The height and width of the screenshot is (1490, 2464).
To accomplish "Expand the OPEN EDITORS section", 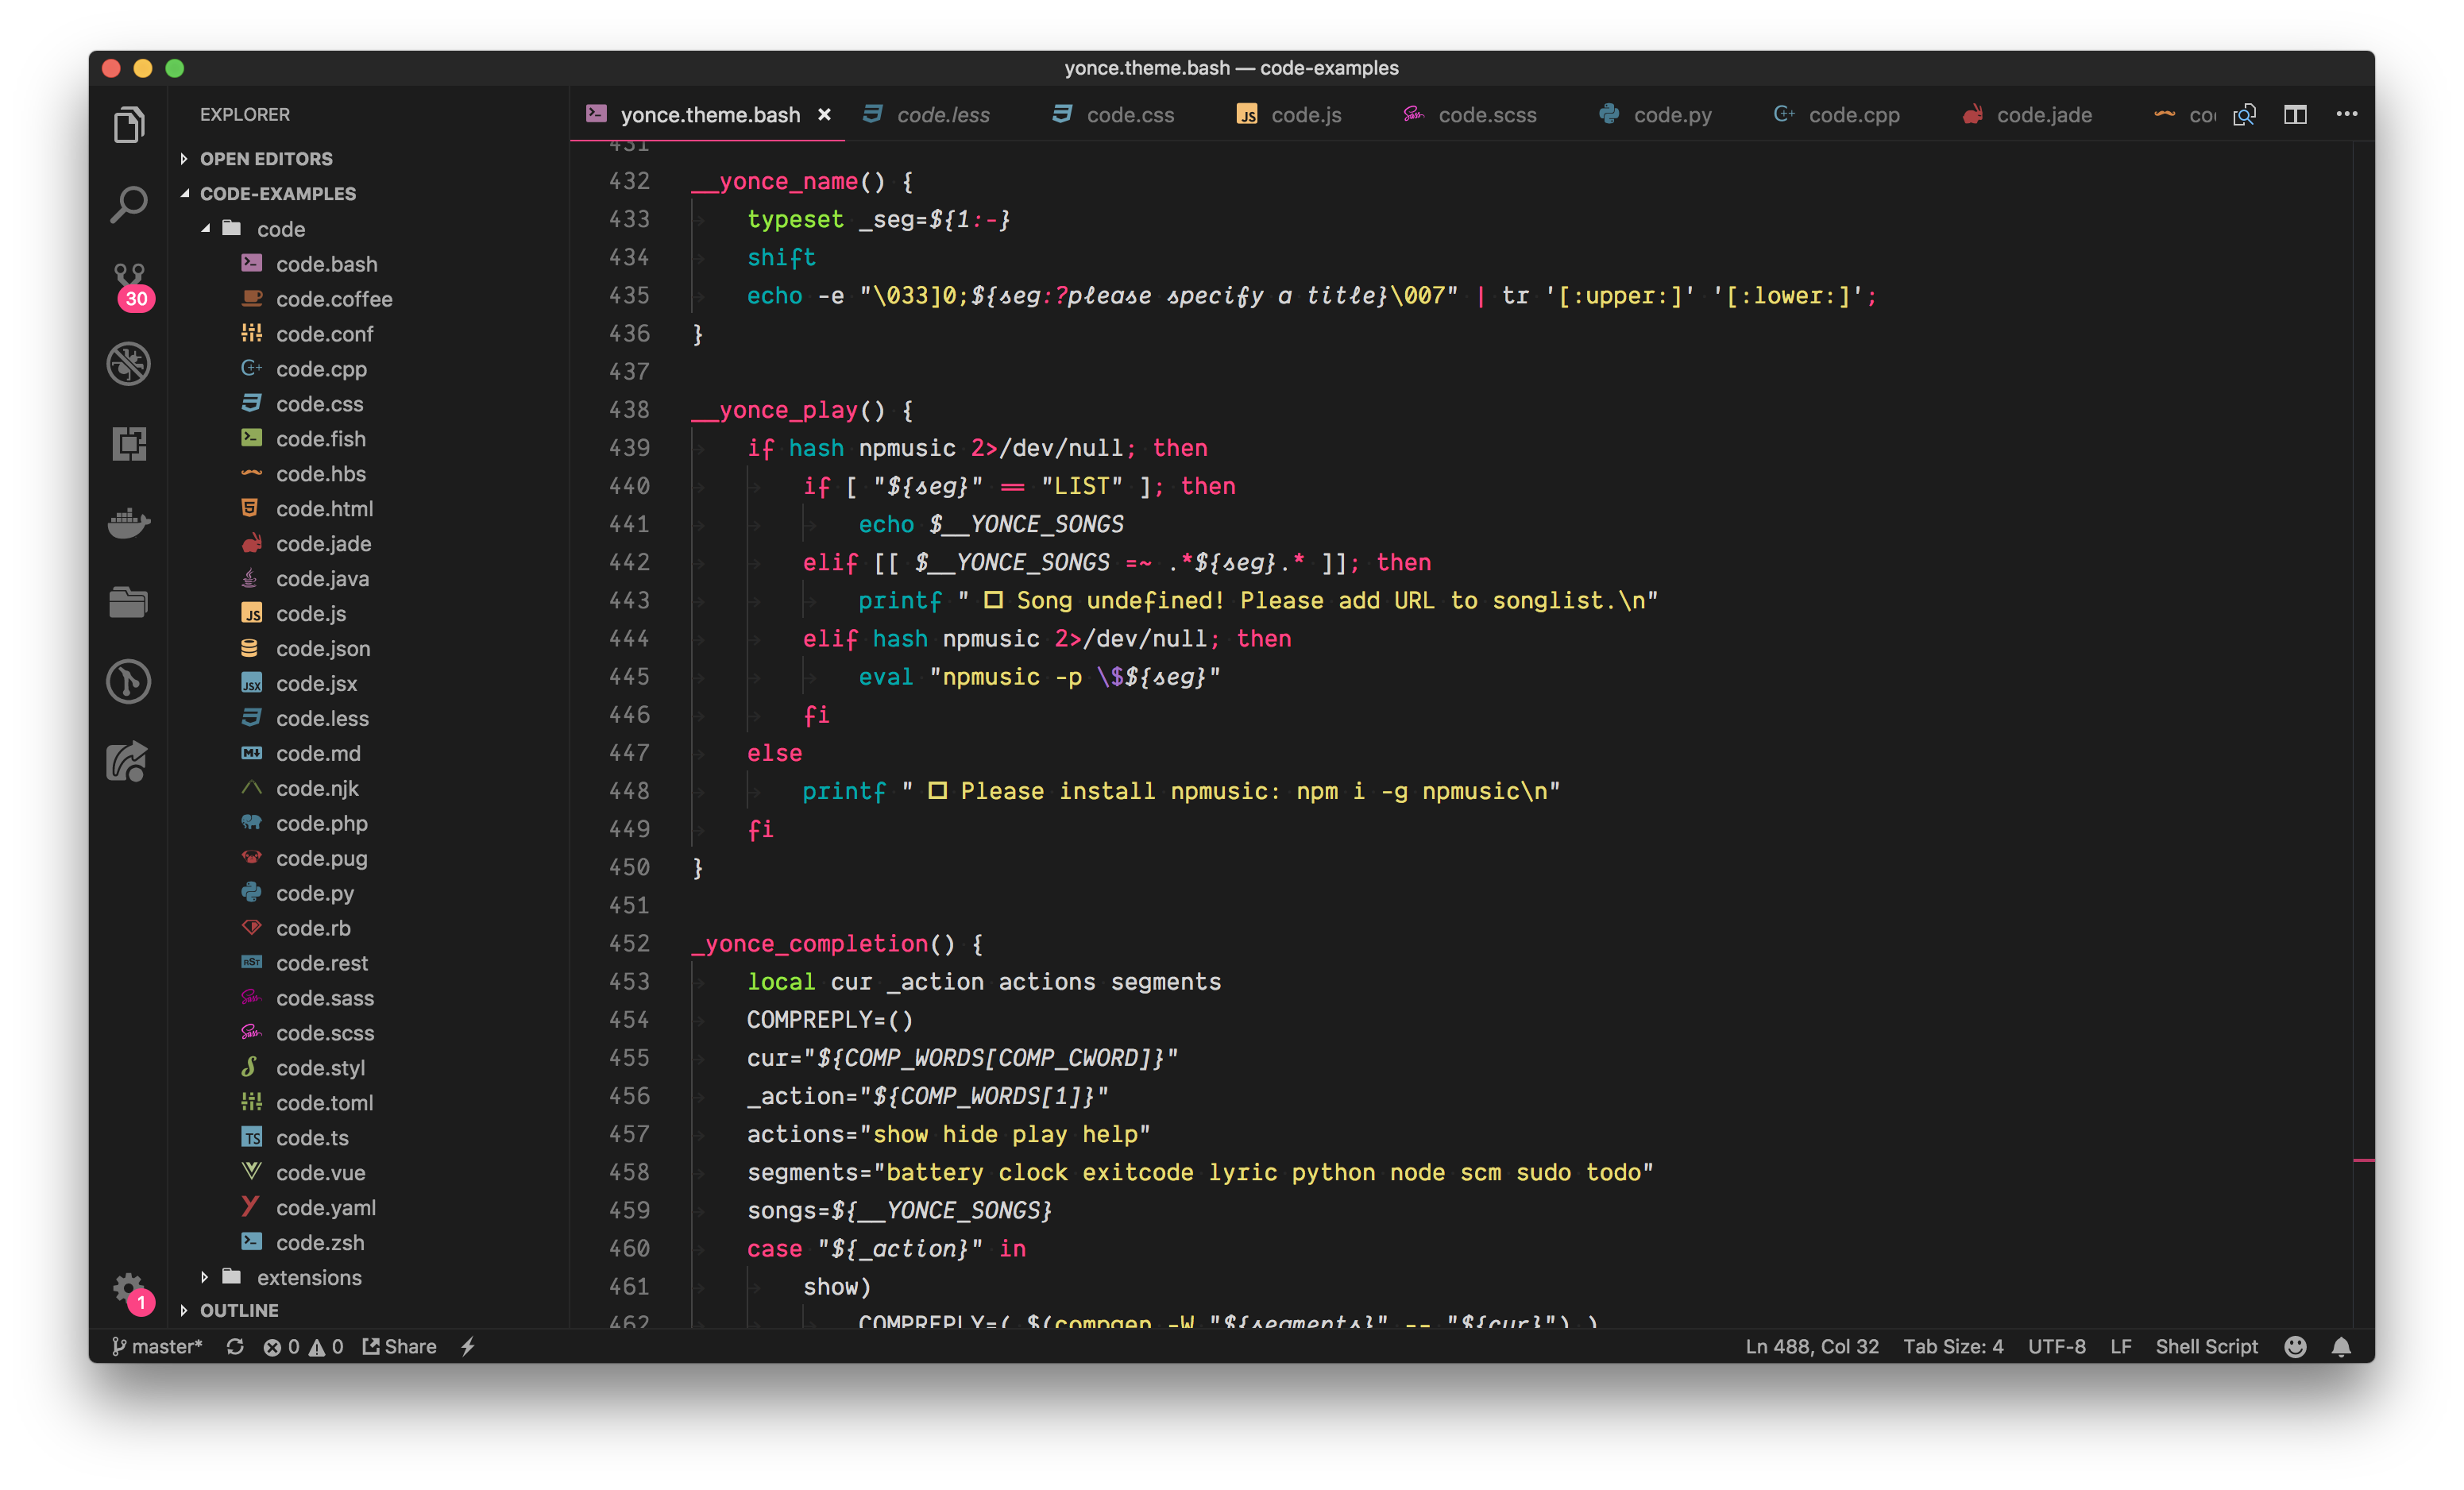I will click(266, 159).
